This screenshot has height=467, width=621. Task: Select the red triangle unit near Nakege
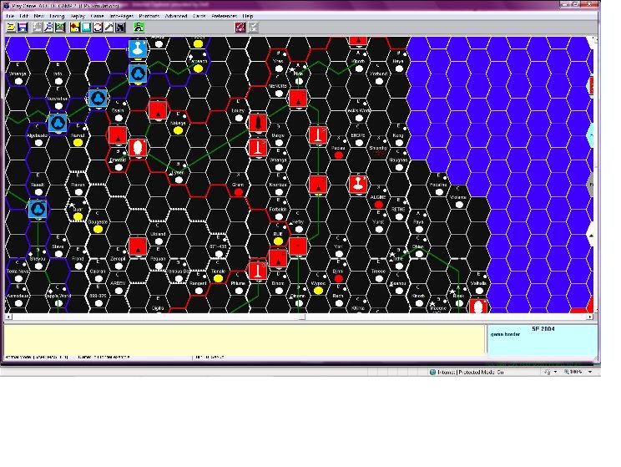(x=158, y=110)
